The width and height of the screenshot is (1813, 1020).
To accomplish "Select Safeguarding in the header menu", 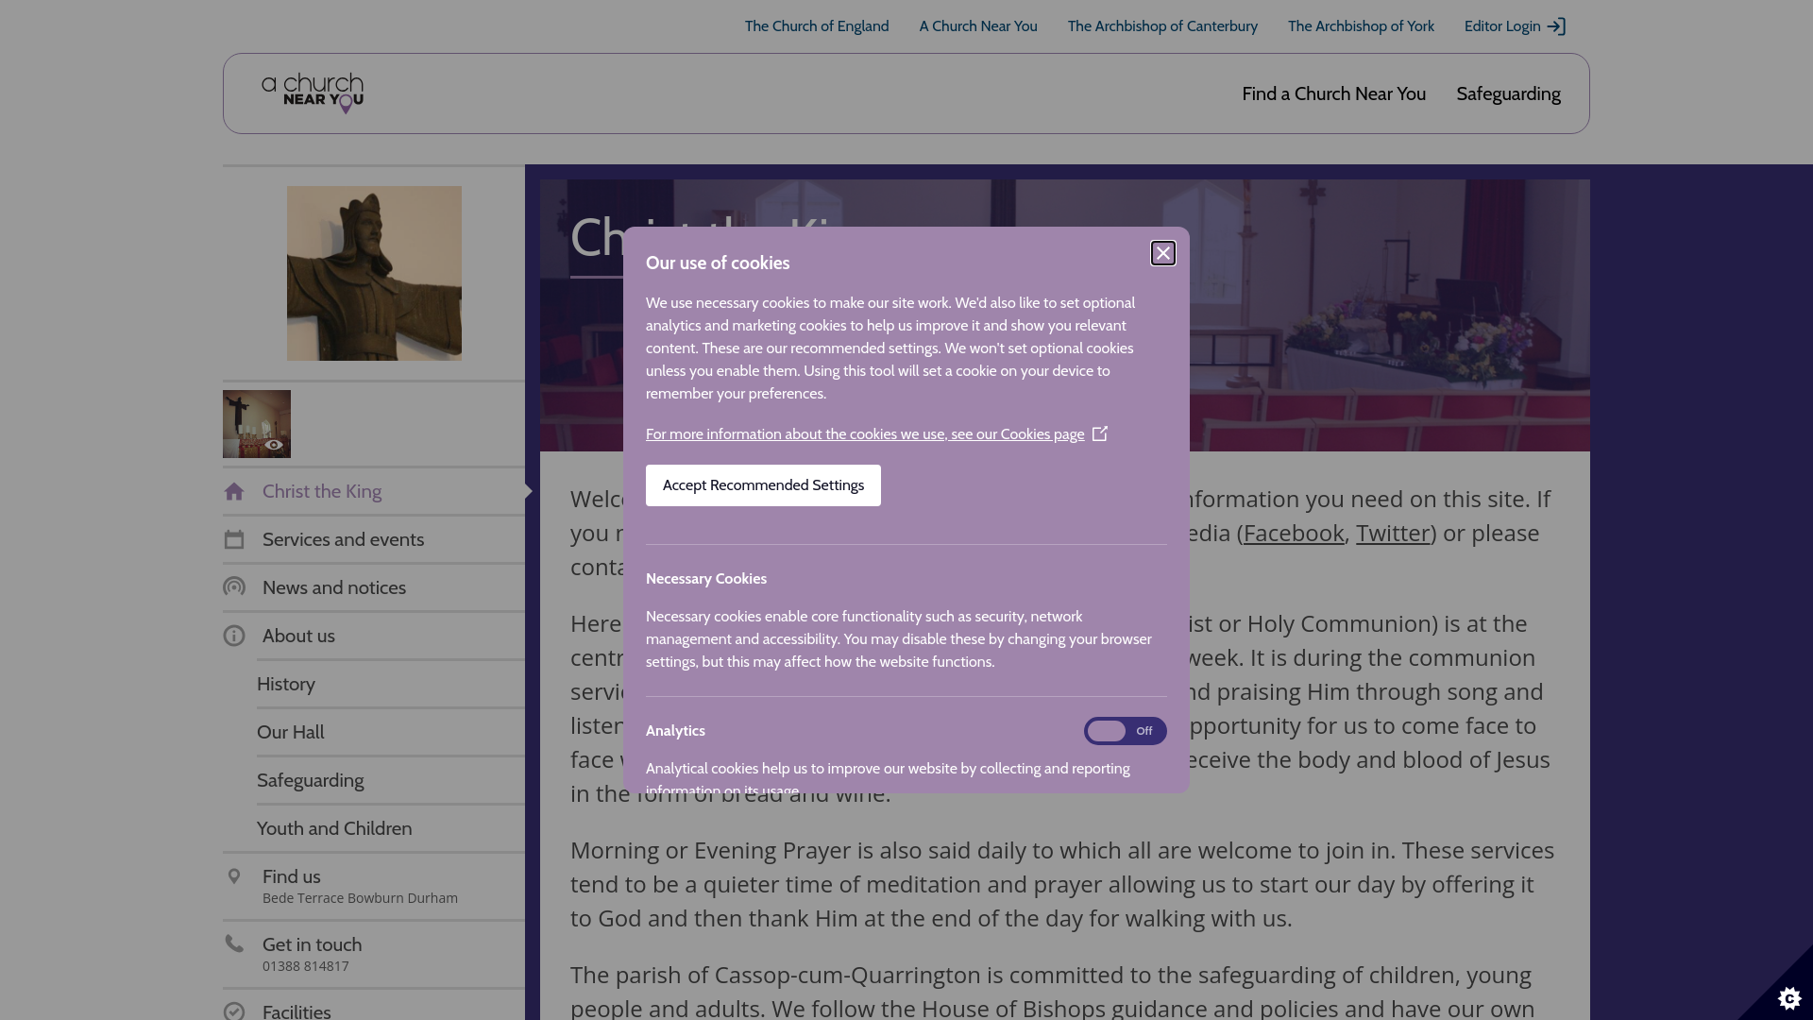I will tap(1508, 93).
